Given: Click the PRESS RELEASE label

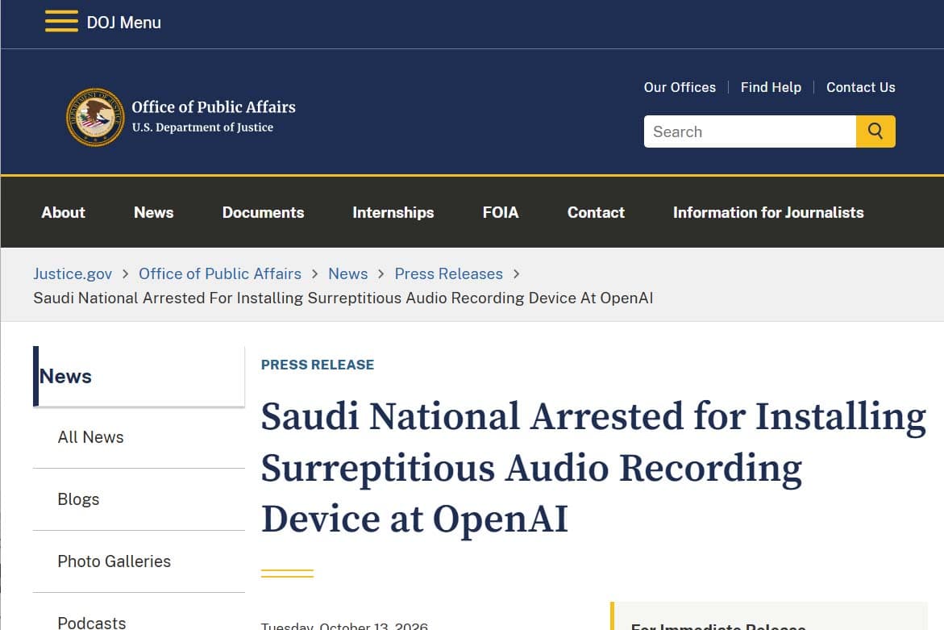Looking at the screenshot, I should point(318,365).
